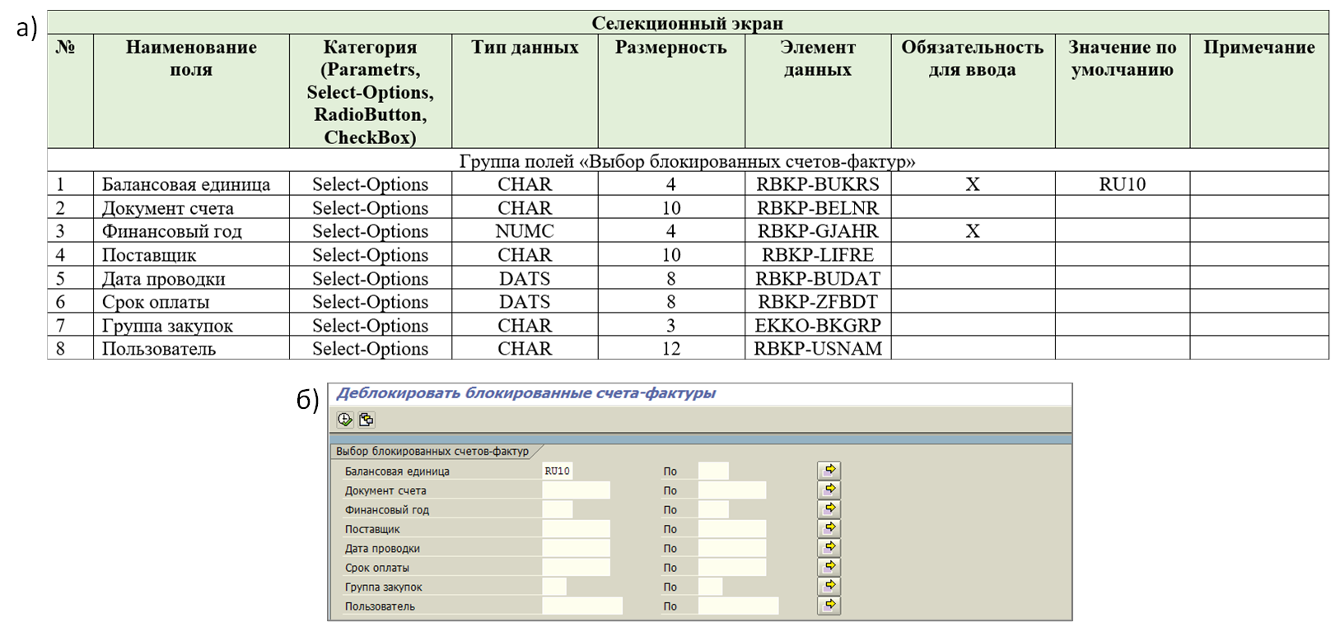
Task: Click the Документ счета from-value field
Action: click(576, 490)
